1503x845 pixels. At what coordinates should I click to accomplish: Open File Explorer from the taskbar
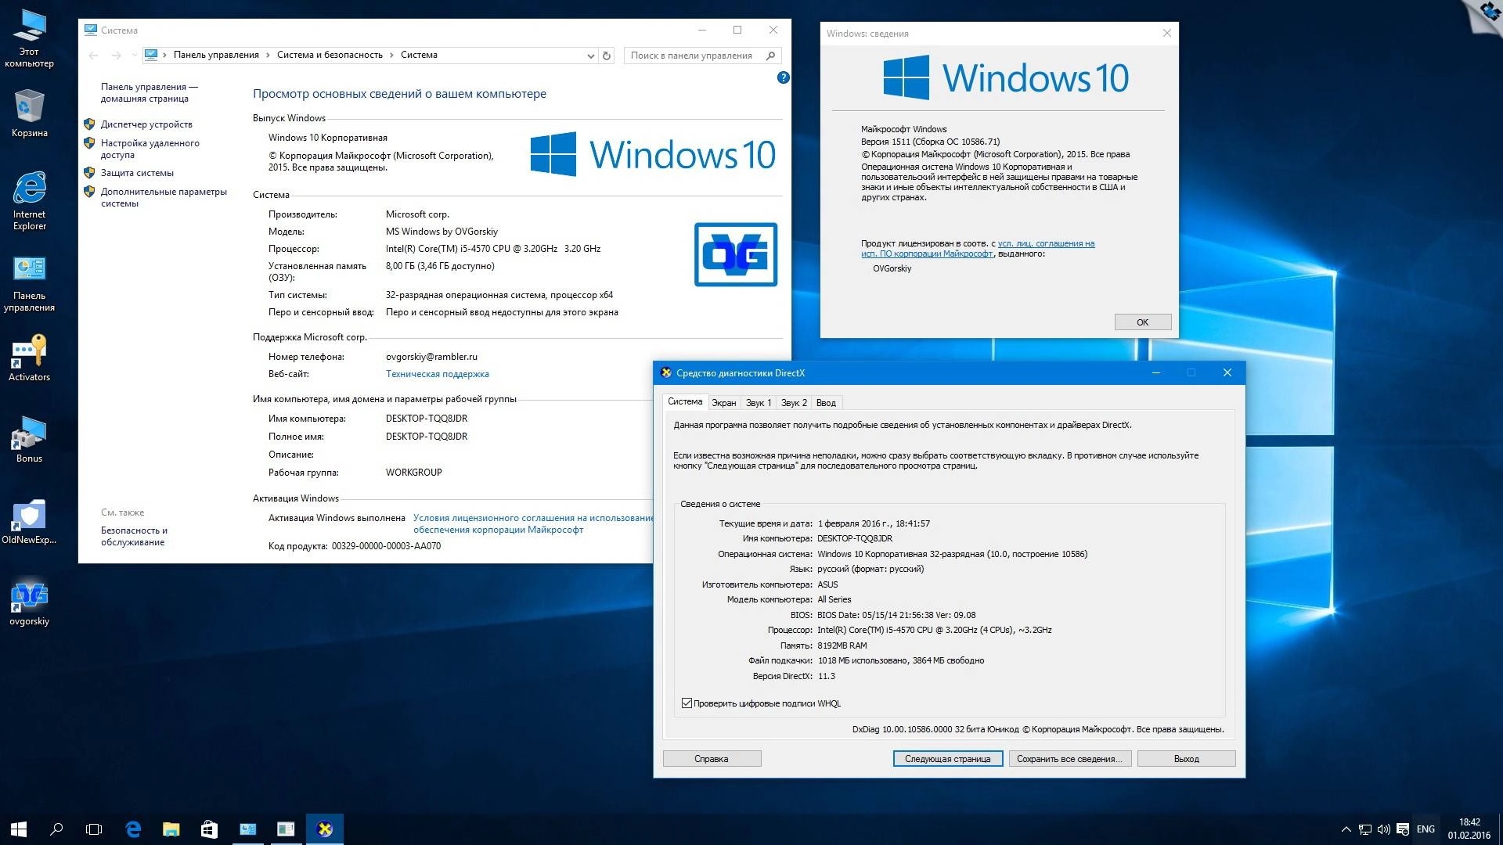tap(171, 829)
